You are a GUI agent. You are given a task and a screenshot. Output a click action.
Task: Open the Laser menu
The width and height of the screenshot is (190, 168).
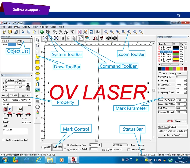53,27
